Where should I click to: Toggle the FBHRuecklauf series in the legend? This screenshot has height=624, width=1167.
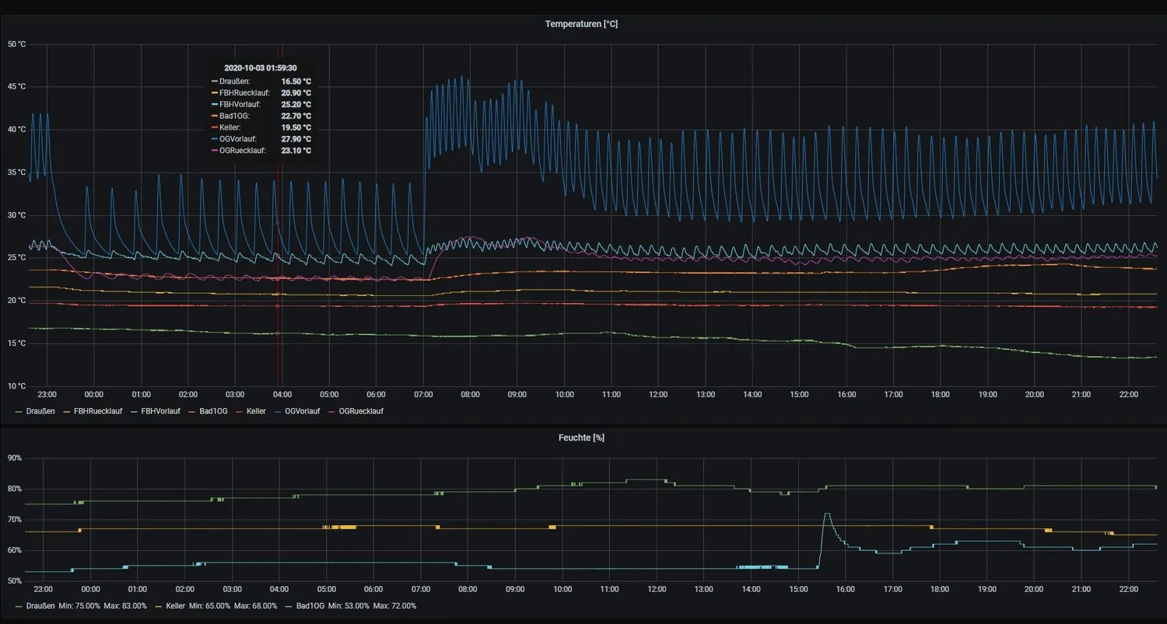[x=99, y=411]
